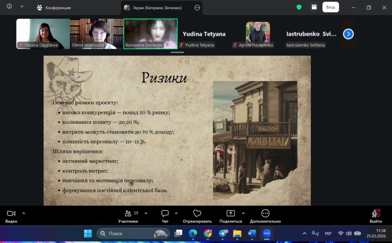392x243 pixels.
Task: Open the Участники participants panel
Action: point(128,213)
